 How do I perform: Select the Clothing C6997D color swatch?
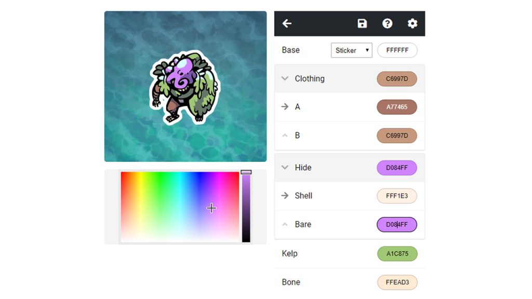(x=396, y=79)
